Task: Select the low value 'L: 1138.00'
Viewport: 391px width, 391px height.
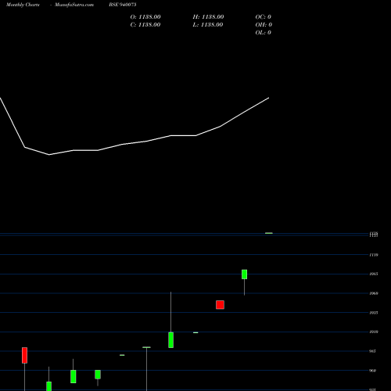Action: (208, 25)
